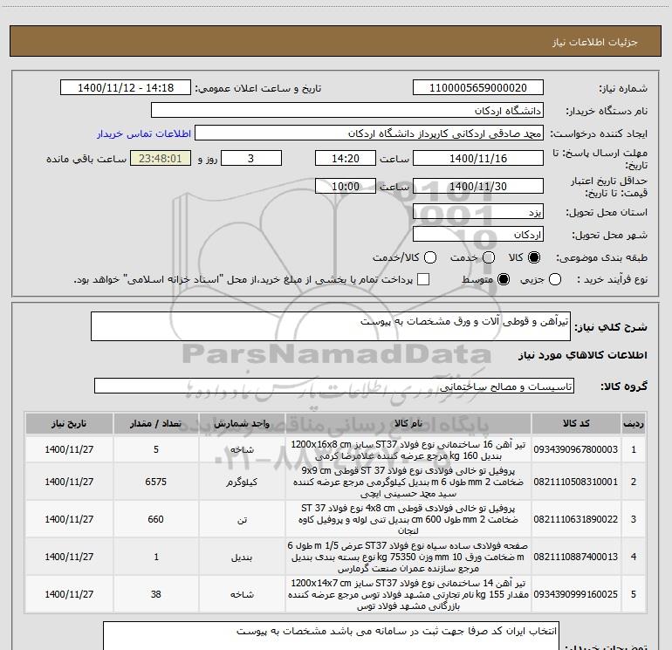Click the جزئیات اطلاعات نیاز header title
This screenshot has height=650, width=672.
tap(595, 42)
